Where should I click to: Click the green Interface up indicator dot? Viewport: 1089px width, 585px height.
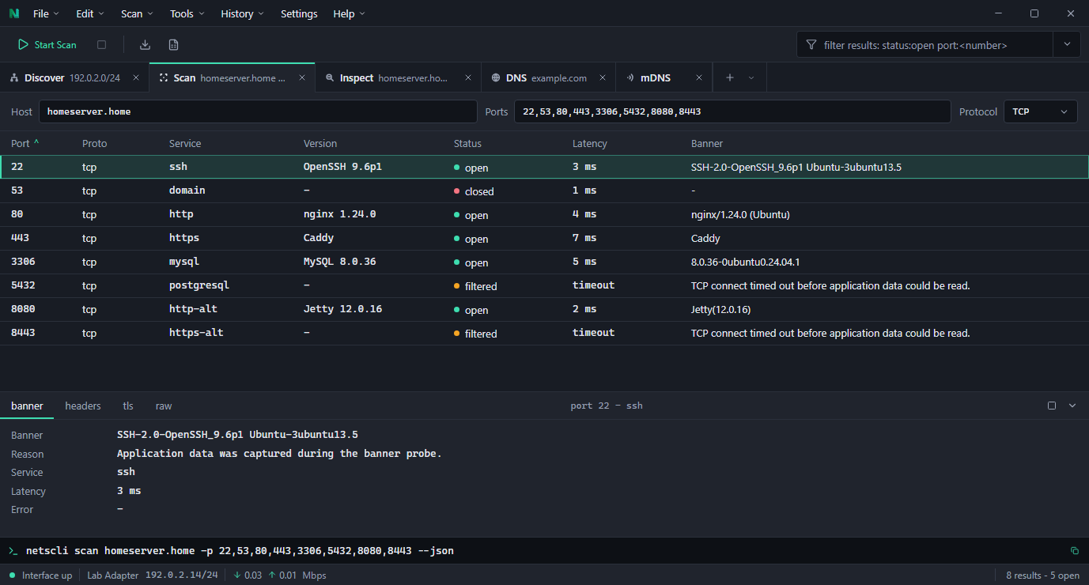click(x=12, y=575)
